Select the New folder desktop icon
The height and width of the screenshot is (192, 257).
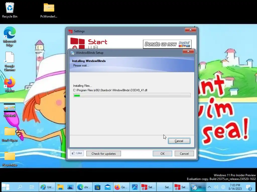click(x=10, y=159)
